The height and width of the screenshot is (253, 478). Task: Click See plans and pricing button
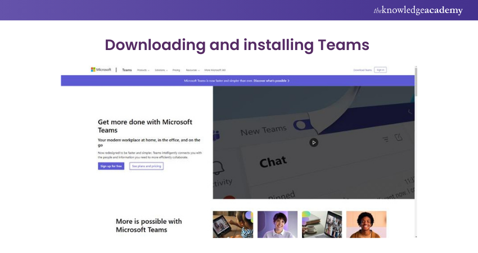(146, 166)
